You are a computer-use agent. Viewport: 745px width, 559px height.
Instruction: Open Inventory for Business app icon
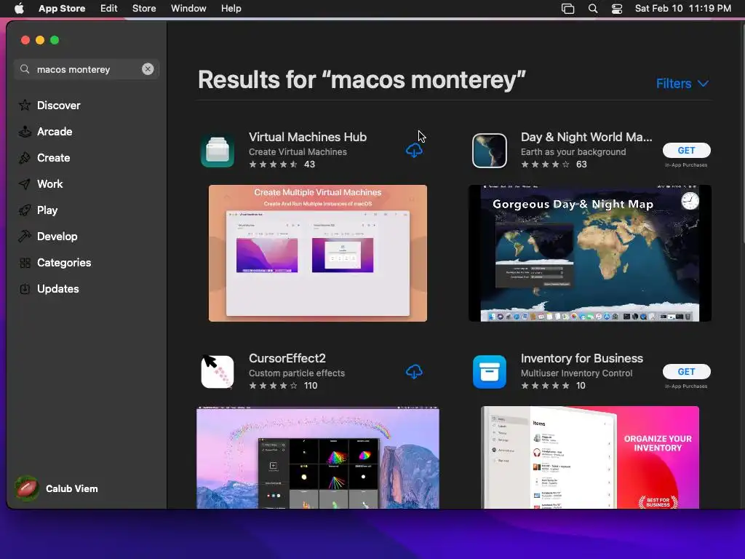(490, 372)
